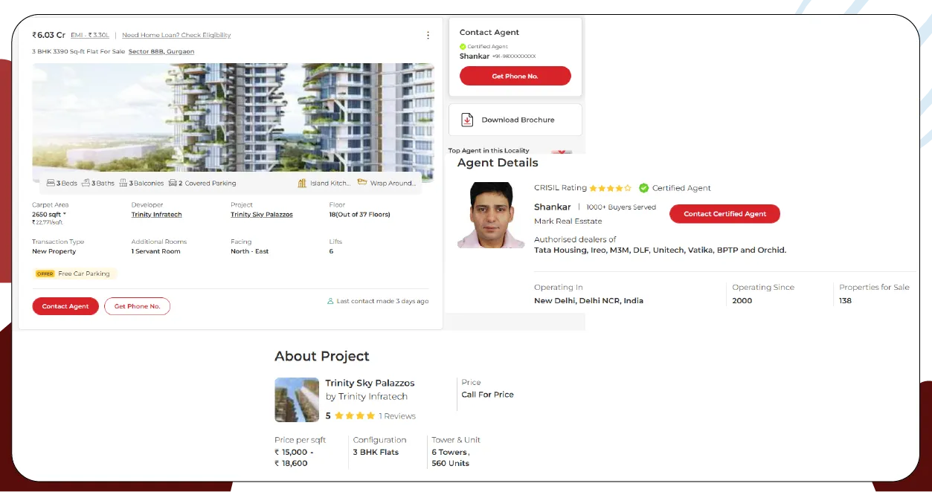Viewport: 932px width, 492px height.
Task: Click the covered parking car icon
Action: [x=173, y=183]
